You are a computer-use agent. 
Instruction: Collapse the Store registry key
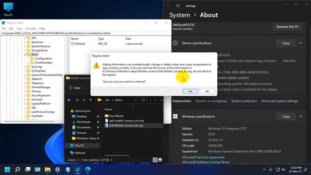25,54
